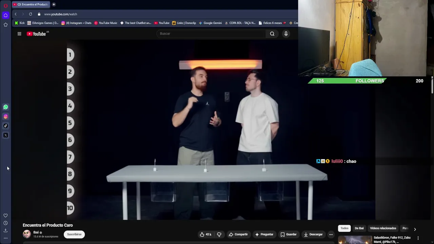Click Compartir button

(x=238, y=235)
